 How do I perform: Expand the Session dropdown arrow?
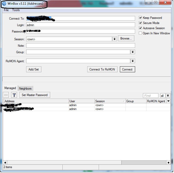point(115,39)
